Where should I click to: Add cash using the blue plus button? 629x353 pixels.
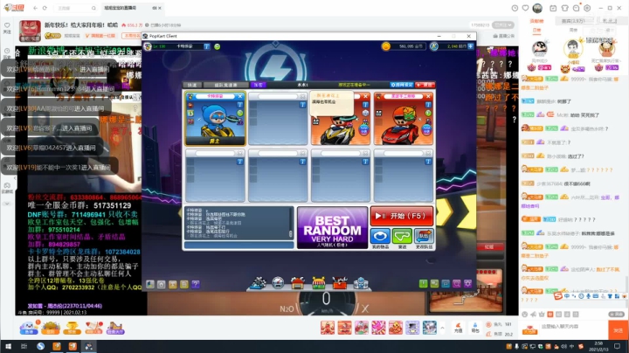click(471, 46)
